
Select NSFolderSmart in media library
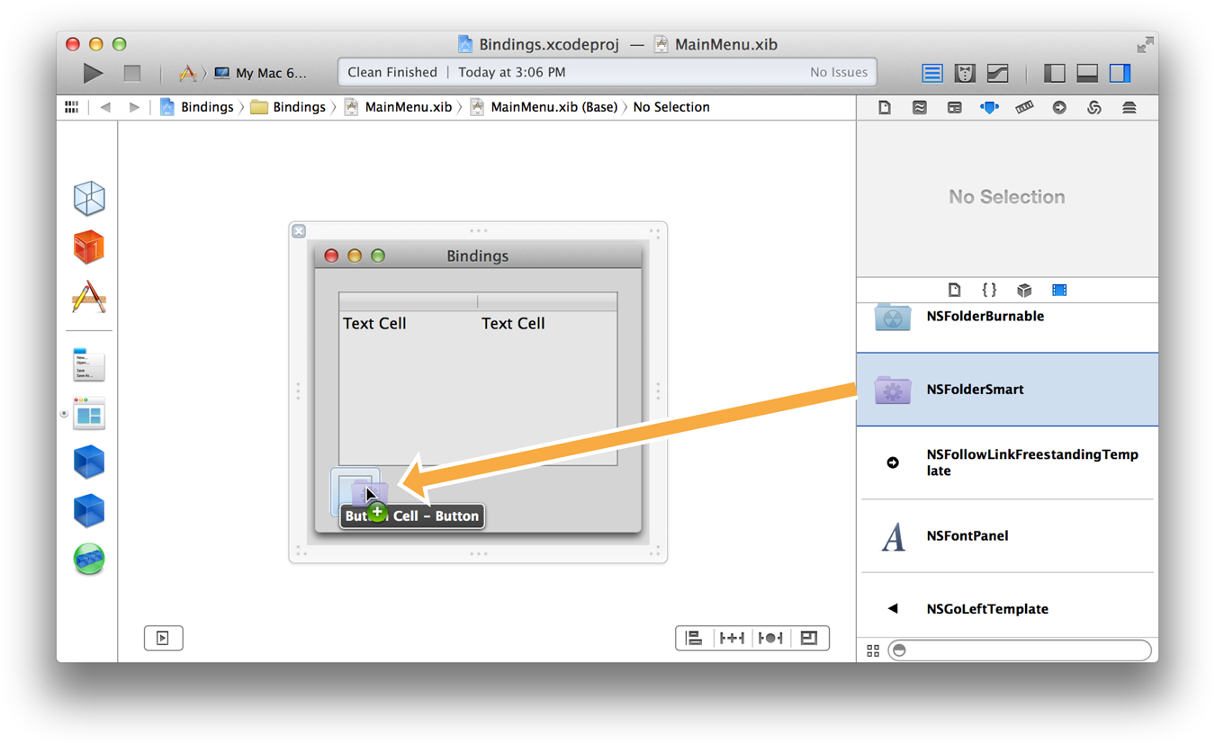1007,390
